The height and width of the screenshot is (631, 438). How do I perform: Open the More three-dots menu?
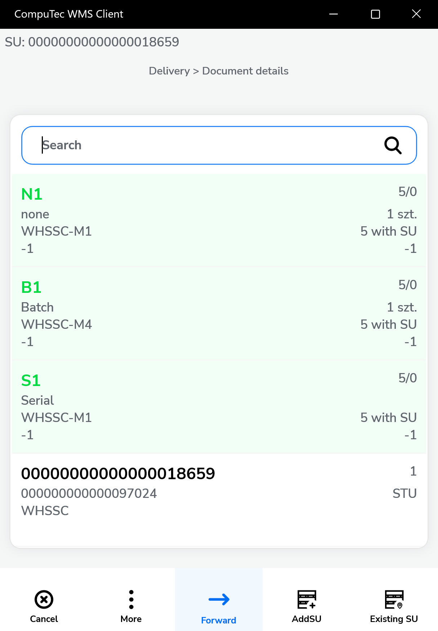click(131, 599)
